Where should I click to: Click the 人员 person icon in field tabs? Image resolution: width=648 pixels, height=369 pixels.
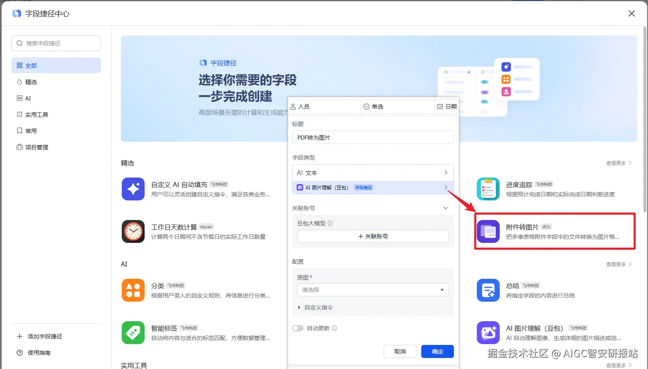pos(293,107)
